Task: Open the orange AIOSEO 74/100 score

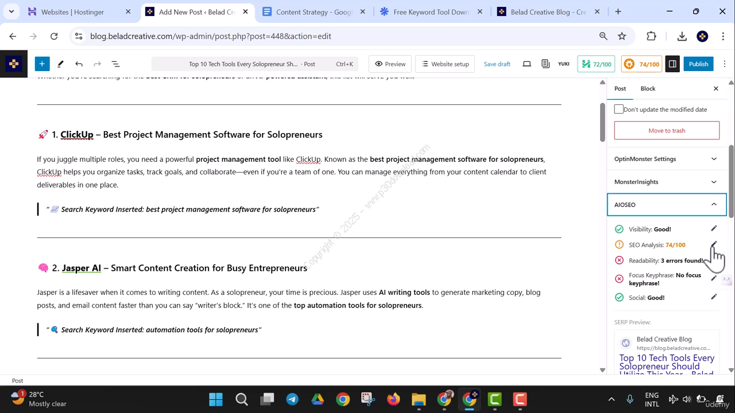Action: (642, 64)
